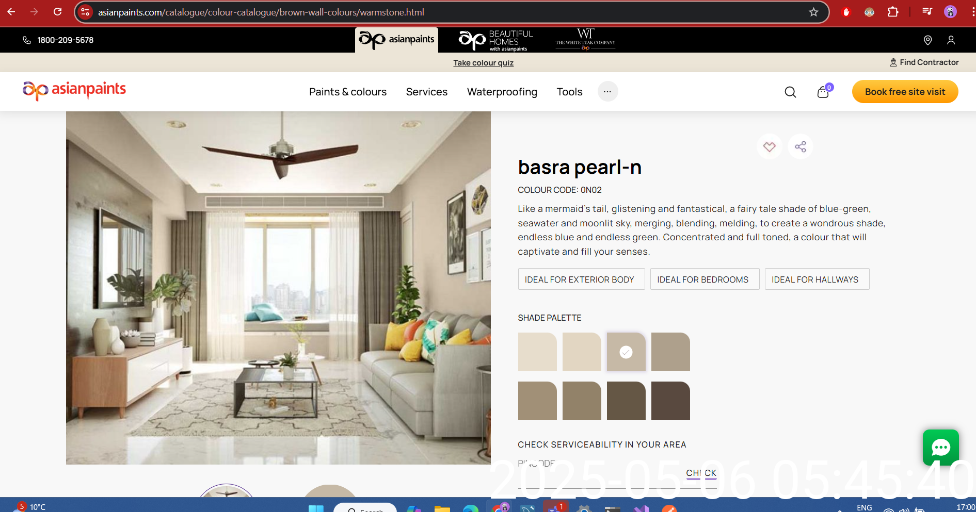The width and height of the screenshot is (976, 512).
Task: Open the user account icon
Action: click(x=951, y=40)
